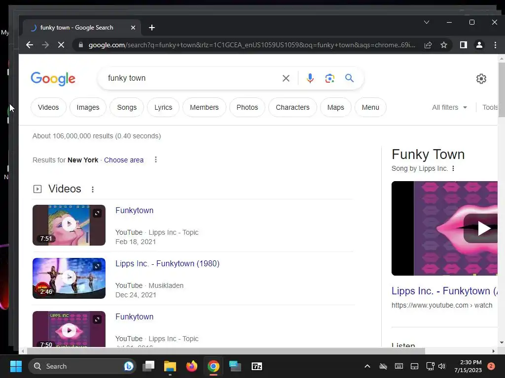Open the Chrome three-dot menu

click(495, 45)
